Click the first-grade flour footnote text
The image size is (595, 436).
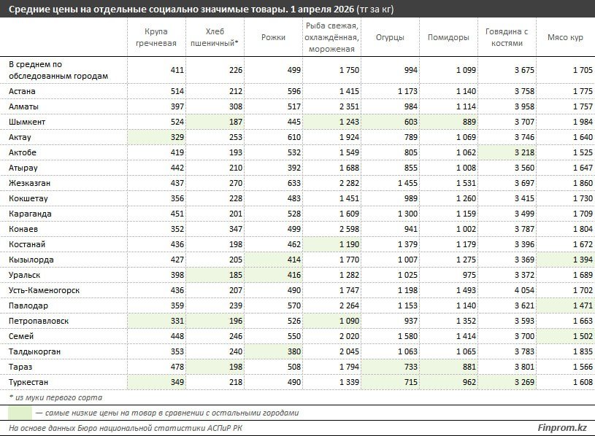click(x=55, y=397)
